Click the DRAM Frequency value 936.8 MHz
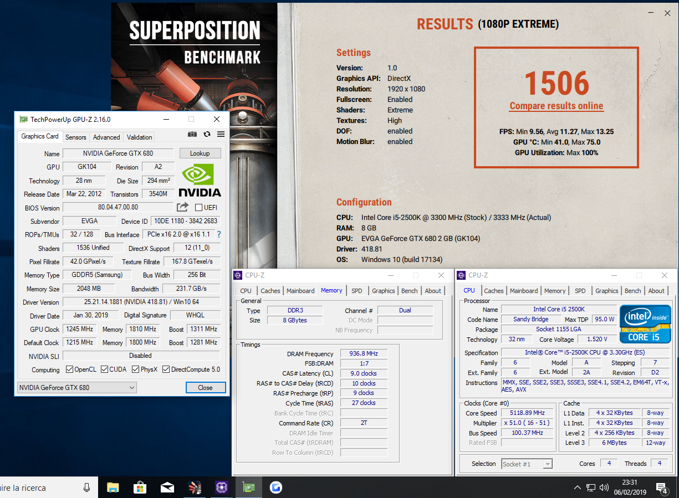Image resolution: width=679 pixels, height=498 pixels. pos(363,353)
